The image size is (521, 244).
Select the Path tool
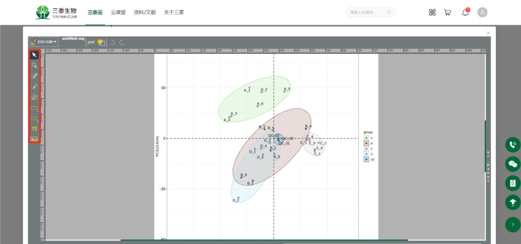click(34, 97)
